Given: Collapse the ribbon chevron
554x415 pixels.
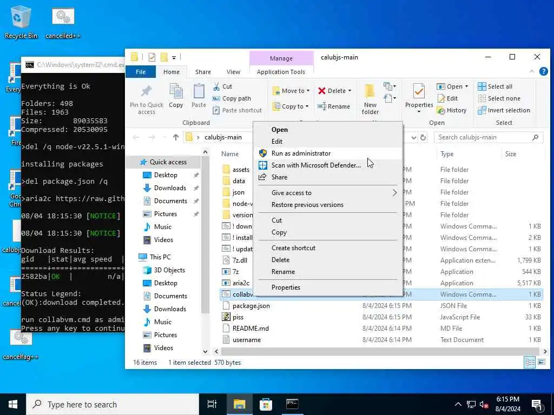Looking at the screenshot, I should tap(532, 72).
